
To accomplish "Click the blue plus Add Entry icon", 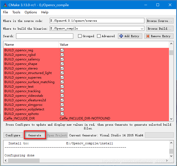I will (121, 36).
